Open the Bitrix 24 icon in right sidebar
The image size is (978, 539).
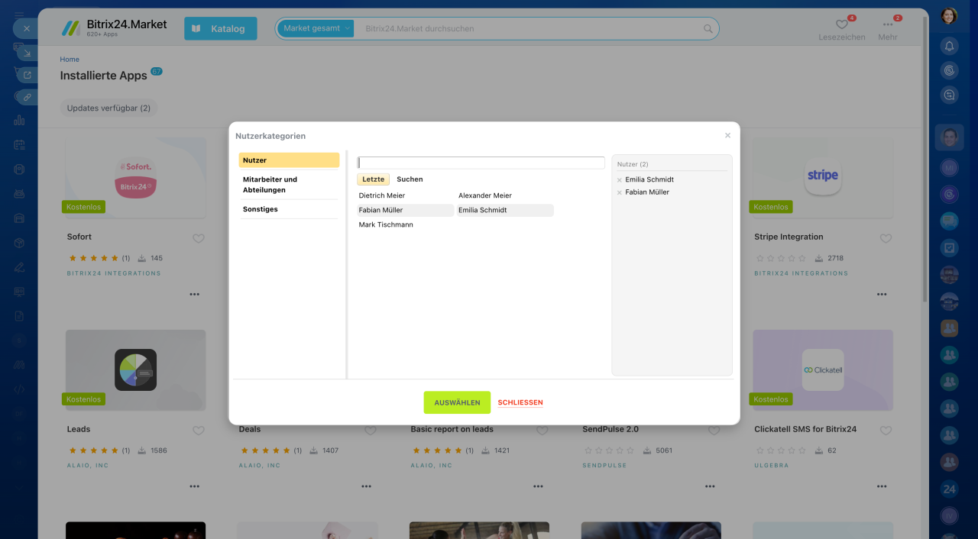[x=949, y=489]
